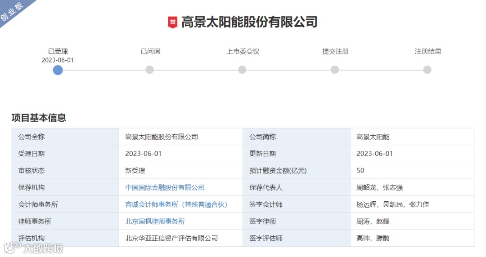Click the page title 高景太阳能股份有限公司
The image size is (486, 257).
pyautogui.click(x=249, y=22)
